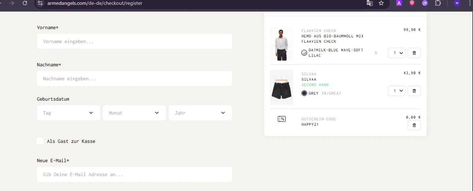
Task: Click the '0,00 €' voucher amount
Action: [413, 117]
